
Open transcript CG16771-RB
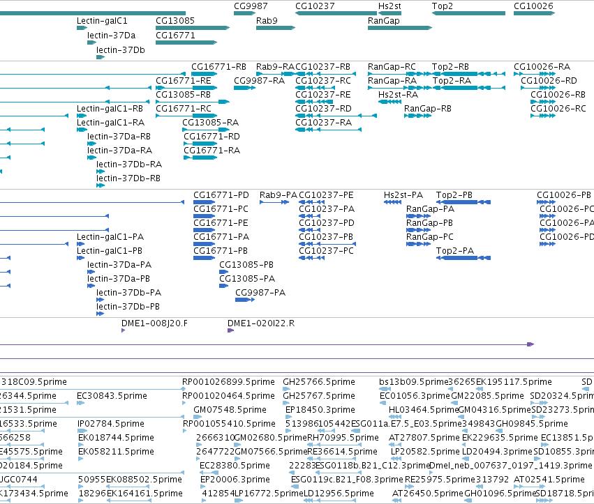click(x=218, y=67)
